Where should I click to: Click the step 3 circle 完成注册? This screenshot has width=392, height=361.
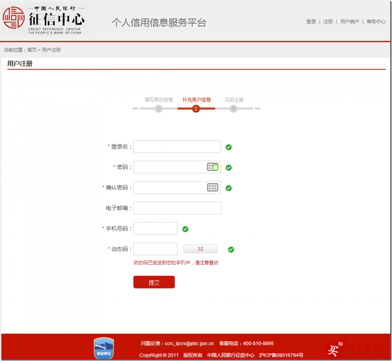click(233, 109)
